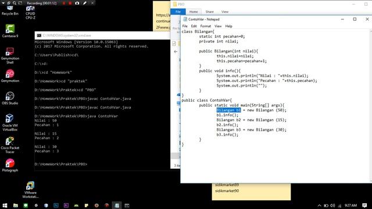Click highlighted text 'Bilangan b1' in Notepad
This screenshot has width=372, height=209.
(228, 110)
